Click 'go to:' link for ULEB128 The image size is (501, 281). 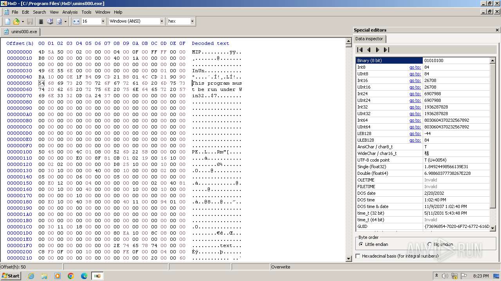point(415,140)
